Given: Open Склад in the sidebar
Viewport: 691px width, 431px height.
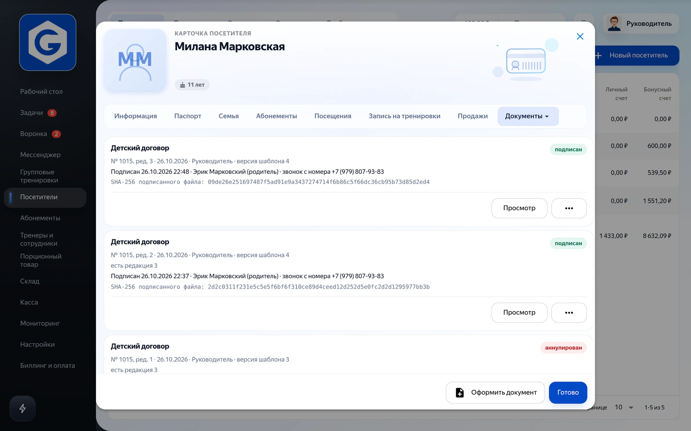Looking at the screenshot, I should [30, 281].
